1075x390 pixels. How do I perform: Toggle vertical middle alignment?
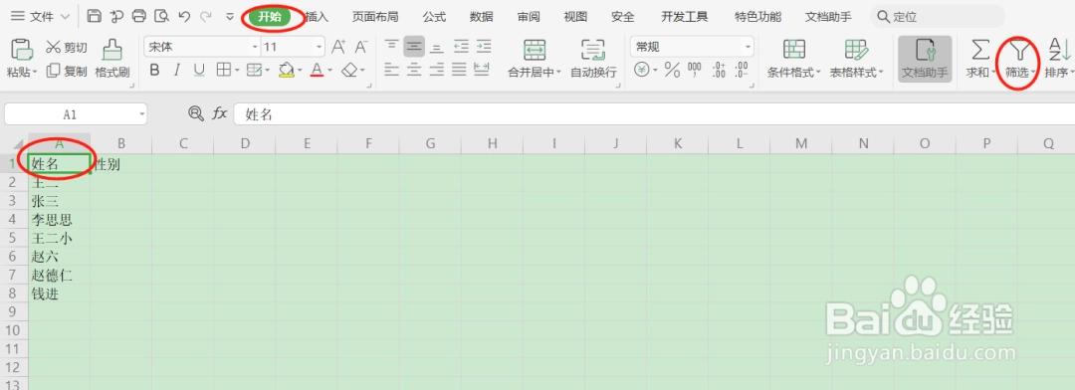coord(414,47)
